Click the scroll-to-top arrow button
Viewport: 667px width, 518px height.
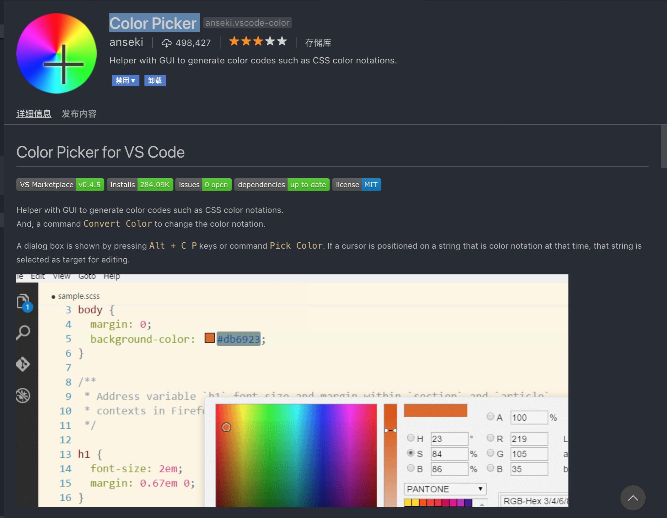click(x=633, y=498)
